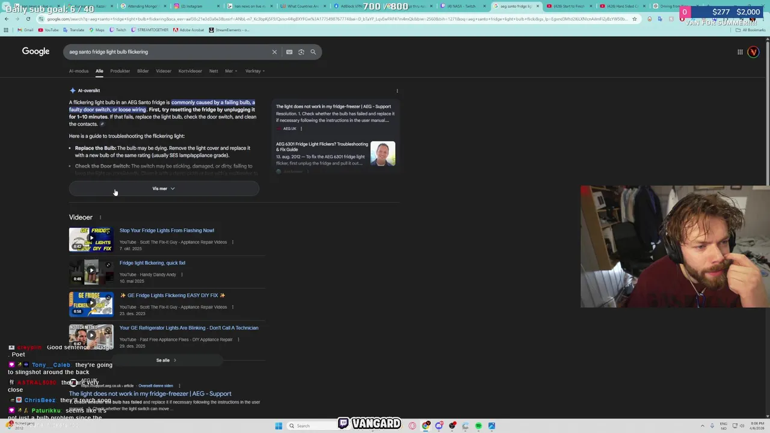Screen dimensions: 770x433
Task: Open the YouTube bookmark
Action: [48, 30]
